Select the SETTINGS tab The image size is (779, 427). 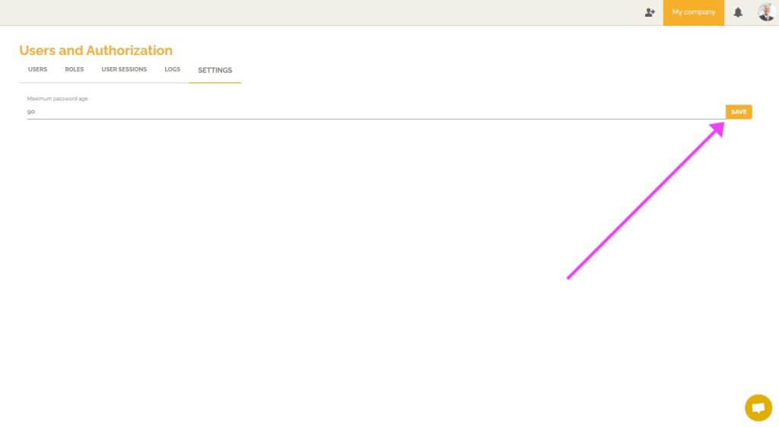pos(215,70)
